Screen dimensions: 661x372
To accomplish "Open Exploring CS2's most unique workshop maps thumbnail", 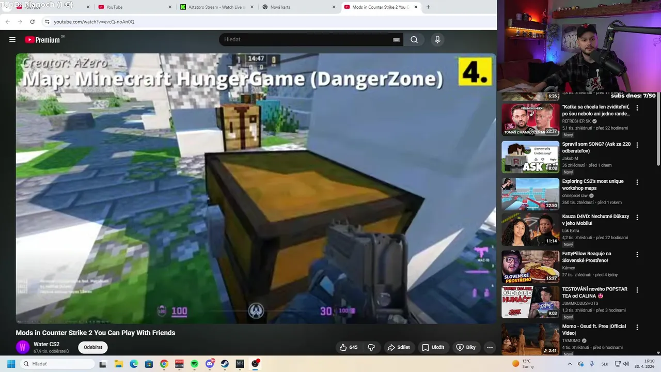I will (x=530, y=194).
